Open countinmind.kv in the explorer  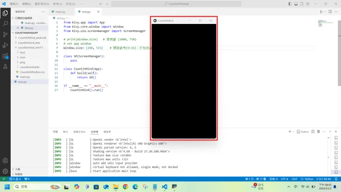(29, 67)
